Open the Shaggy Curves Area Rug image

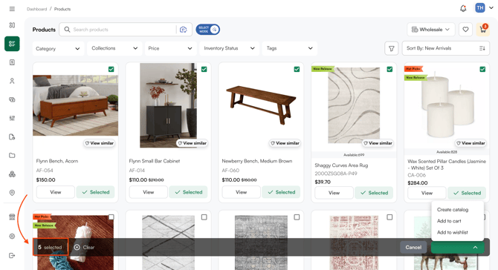tap(354, 105)
